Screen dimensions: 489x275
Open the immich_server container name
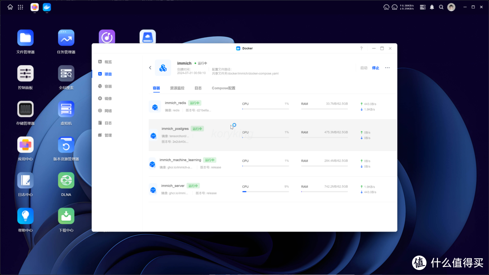pyautogui.click(x=173, y=185)
